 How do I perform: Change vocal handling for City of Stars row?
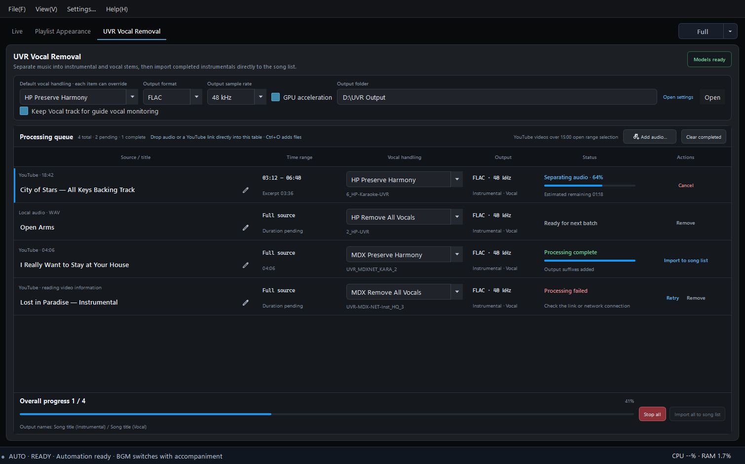pos(405,180)
